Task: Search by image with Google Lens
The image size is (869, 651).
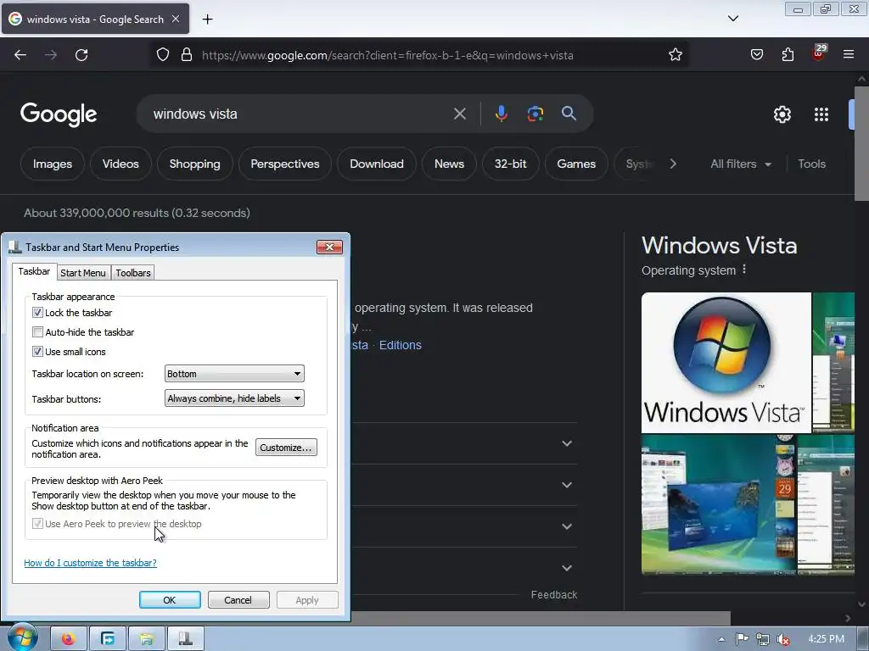Action: click(535, 114)
